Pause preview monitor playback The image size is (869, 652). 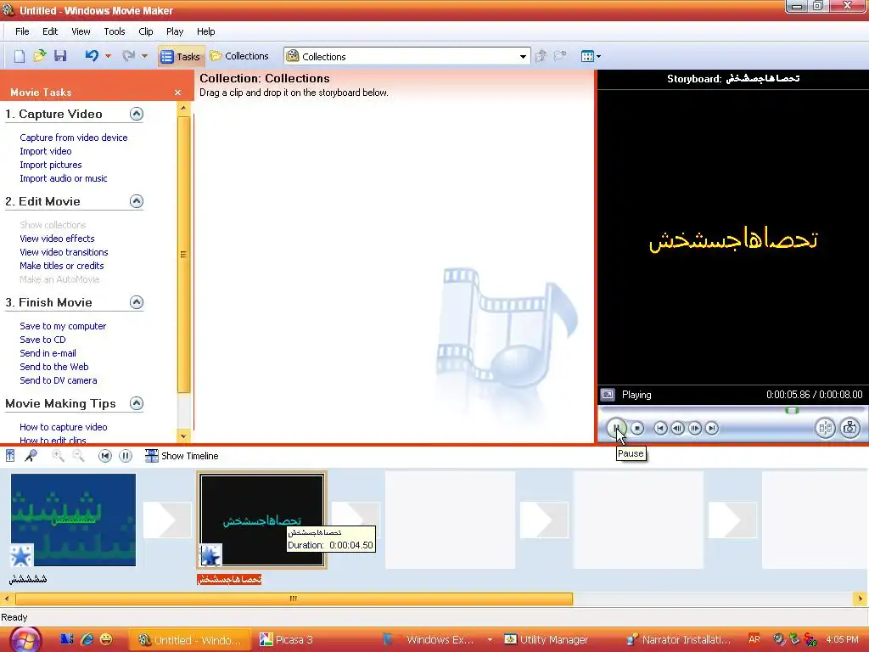click(x=616, y=428)
